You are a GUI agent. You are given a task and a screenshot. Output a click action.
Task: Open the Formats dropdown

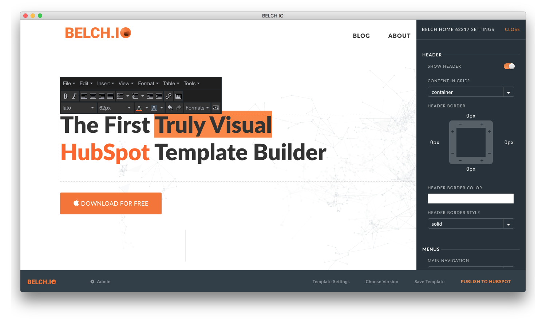tap(197, 108)
